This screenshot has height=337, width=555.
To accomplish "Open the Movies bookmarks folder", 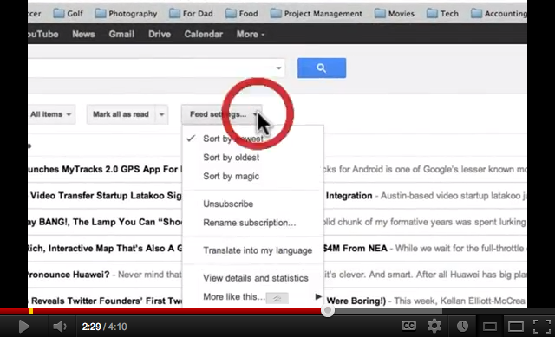I will click(x=395, y=14).
